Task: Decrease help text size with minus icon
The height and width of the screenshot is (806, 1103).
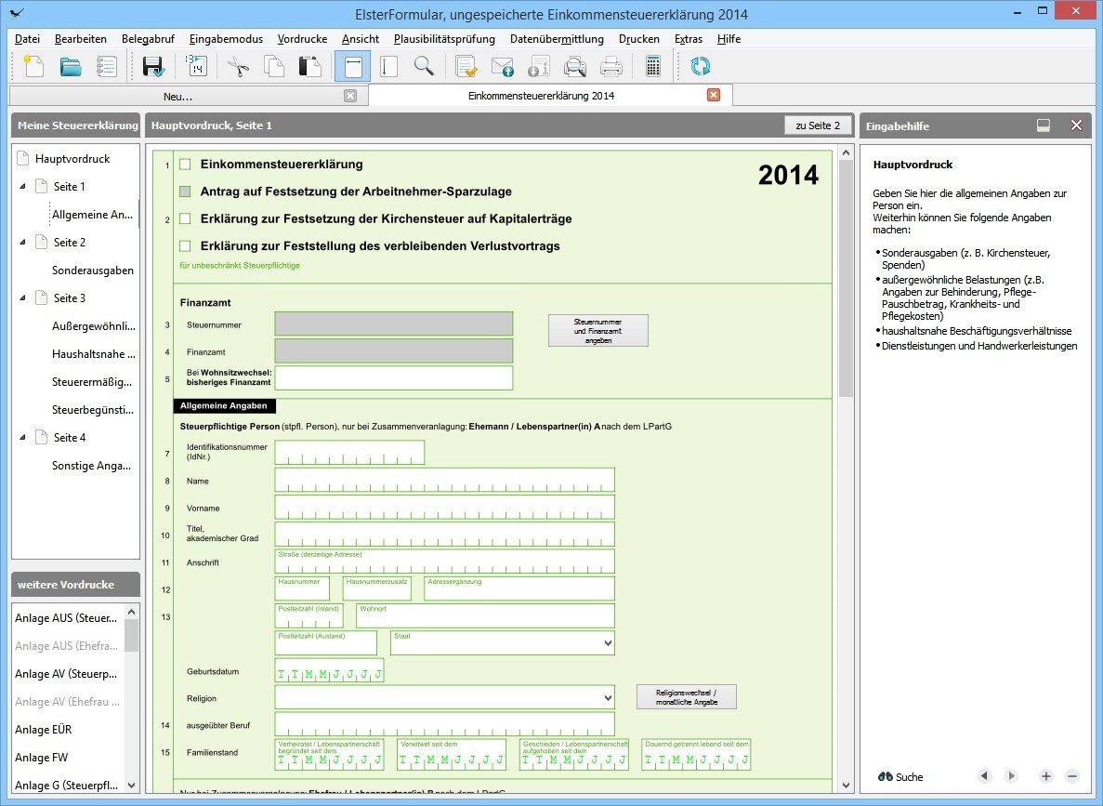Action: pyautogui.click(x=1072, y=776)
